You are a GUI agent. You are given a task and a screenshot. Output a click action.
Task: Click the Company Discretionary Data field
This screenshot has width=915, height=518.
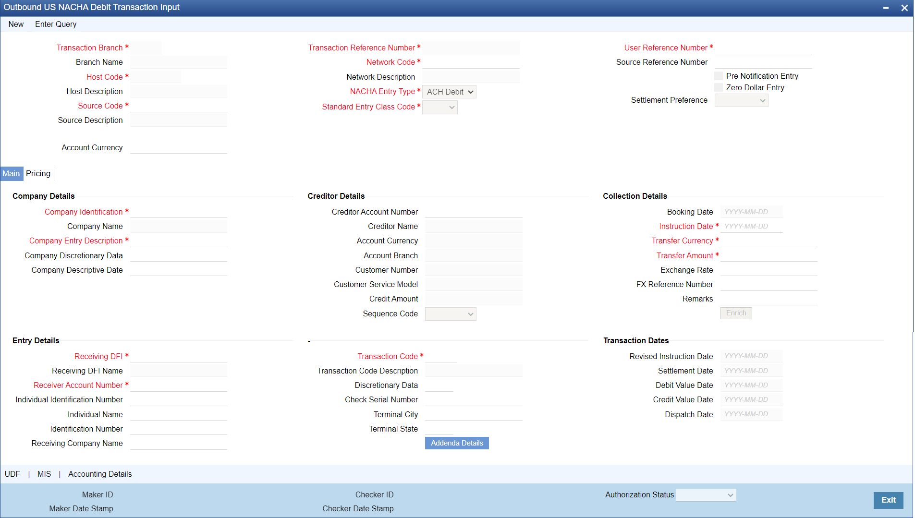179,256
